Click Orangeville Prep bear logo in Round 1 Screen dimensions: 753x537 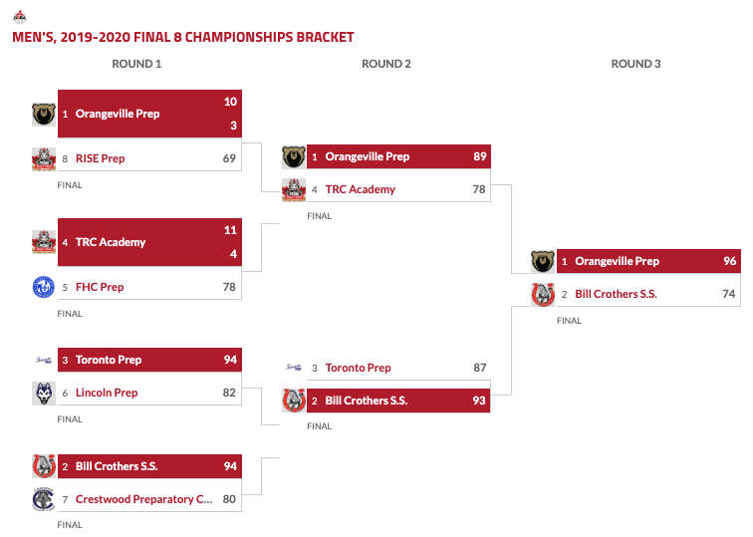pos(43,114)
